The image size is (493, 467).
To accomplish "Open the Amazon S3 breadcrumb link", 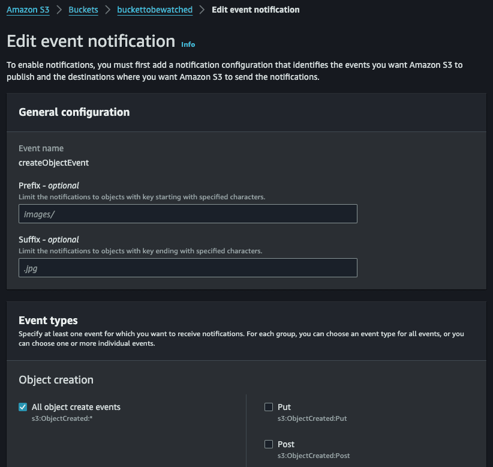I will point(28,10).
